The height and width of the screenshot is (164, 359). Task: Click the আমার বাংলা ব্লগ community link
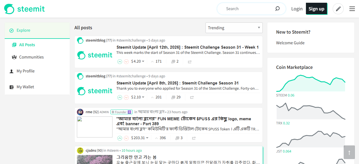(x=151, y=112)
